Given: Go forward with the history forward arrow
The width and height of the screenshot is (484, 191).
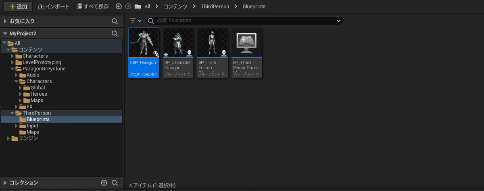Looking at the screenshot, I should tap(128, 6).
